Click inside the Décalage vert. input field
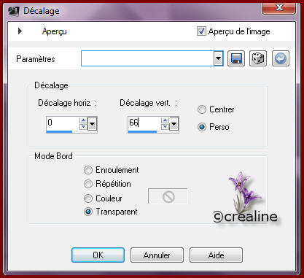Image resolution: width=304 pixels, height=278 pixels. (144, 123)
